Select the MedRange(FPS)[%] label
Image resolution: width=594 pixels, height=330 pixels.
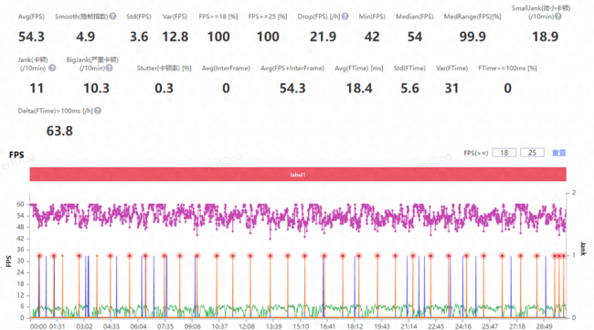click(x=472, y=16)
